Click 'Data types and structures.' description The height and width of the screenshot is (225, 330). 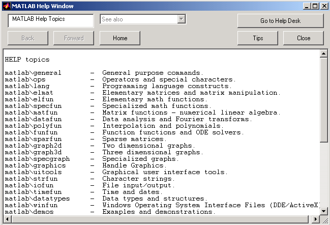coord(155,199)
